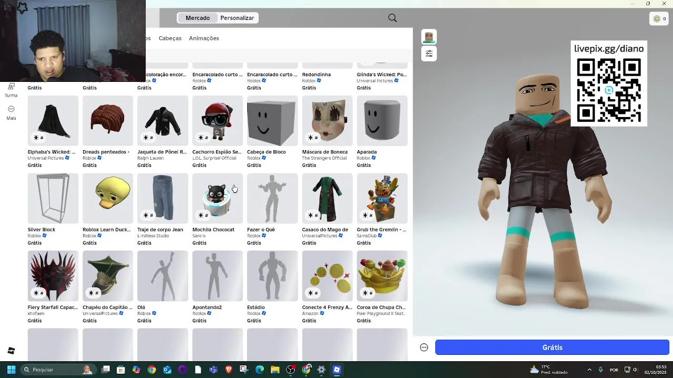The width and height of the screenshot is (673, 378).
Task: Select the Apontando2 animation thumbnail
Action: (218, 276)
